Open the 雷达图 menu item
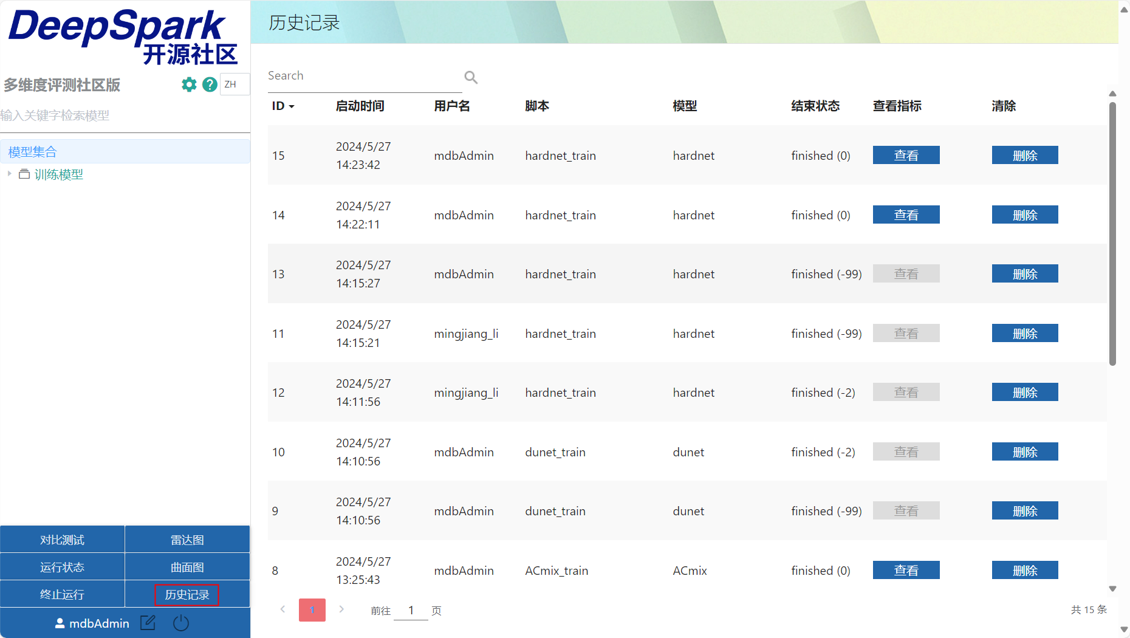The height and width of the screenshot is (638, 1130). click(187, 540)
